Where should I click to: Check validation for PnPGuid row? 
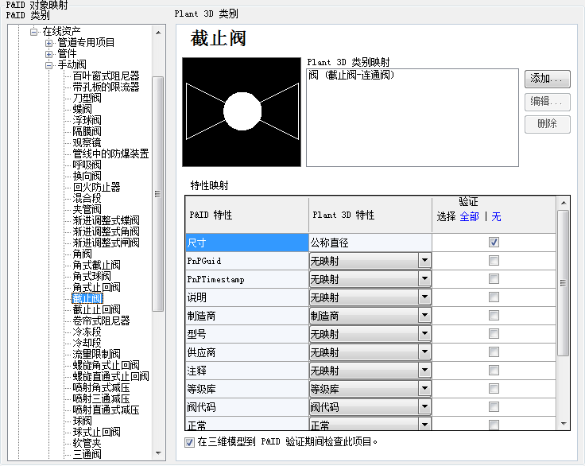(494, 261)
